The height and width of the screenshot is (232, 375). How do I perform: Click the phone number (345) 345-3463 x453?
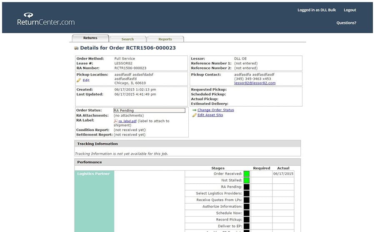click(x=252, y=79)
